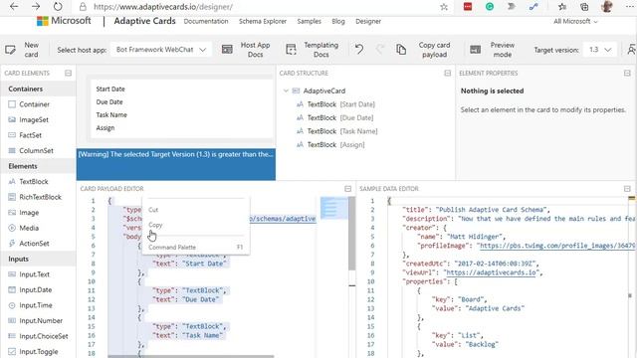This screenshot has width=637, height=358.
Task: Choose Copy from the context menu
Action: point(196,225)
